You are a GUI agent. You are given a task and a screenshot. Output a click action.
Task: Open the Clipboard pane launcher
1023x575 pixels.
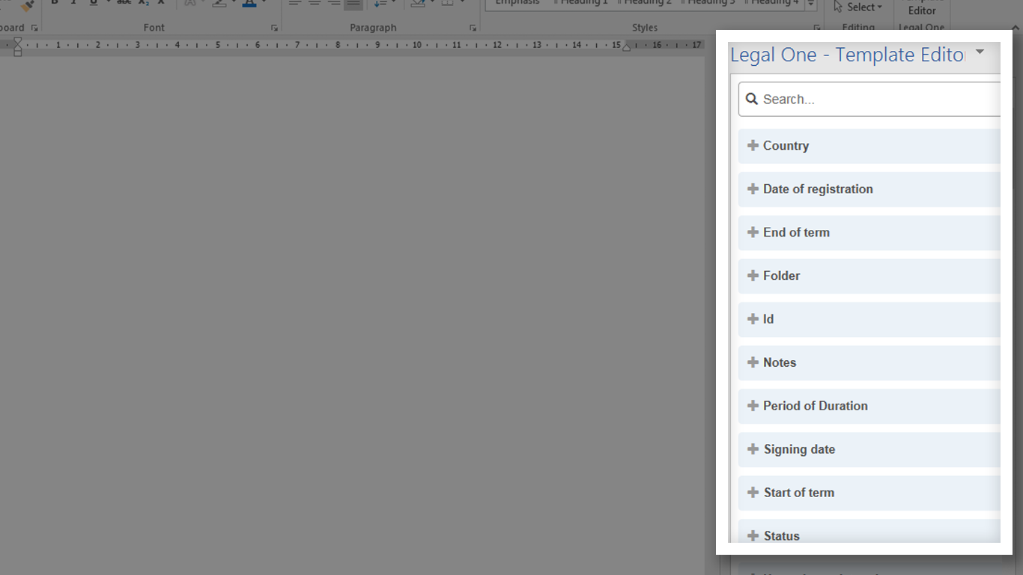coord(34,28)
